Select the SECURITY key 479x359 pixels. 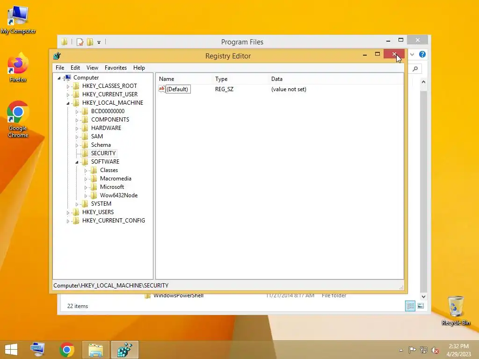[x=103, y=153]
